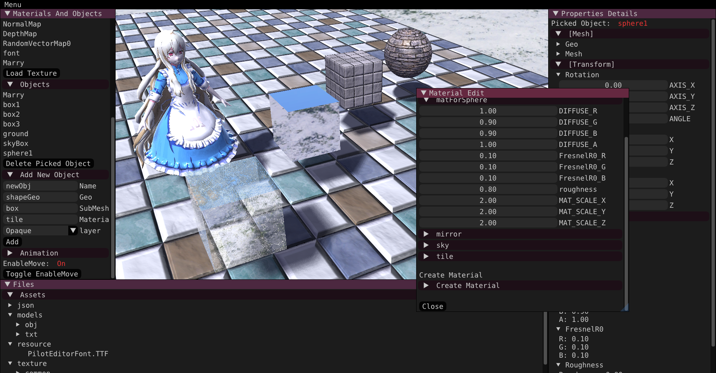Adjust the MAT_SCALE_Y slider value
Viewport: 716px width, 373px height.
[x=488, y=212]
